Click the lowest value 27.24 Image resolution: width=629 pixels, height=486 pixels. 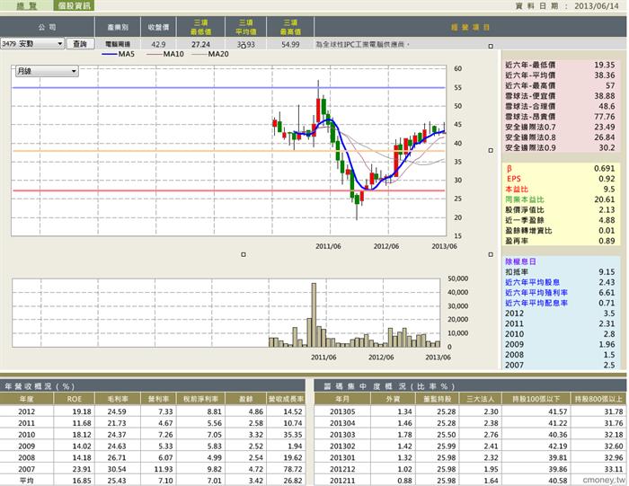pyautogui.click(x=200, y=44)
